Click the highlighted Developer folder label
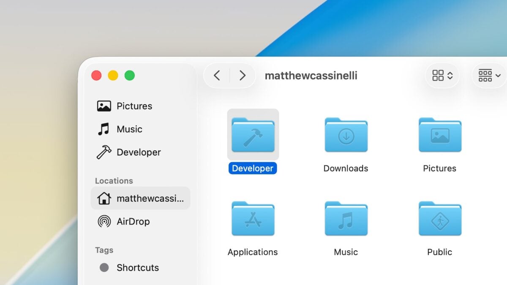 click(x=253, y=168)
